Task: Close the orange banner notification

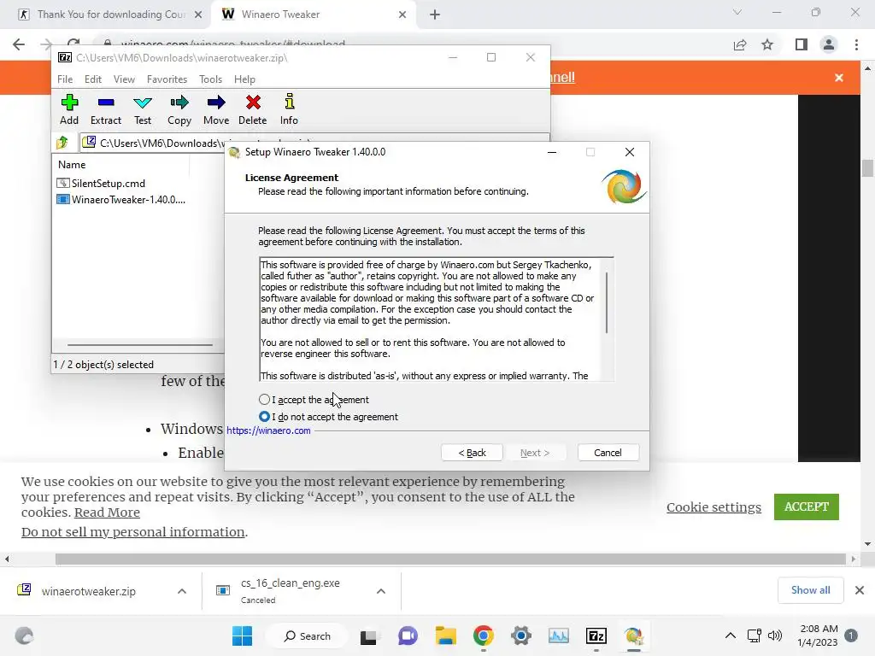Action: click(x=839, y=78)
